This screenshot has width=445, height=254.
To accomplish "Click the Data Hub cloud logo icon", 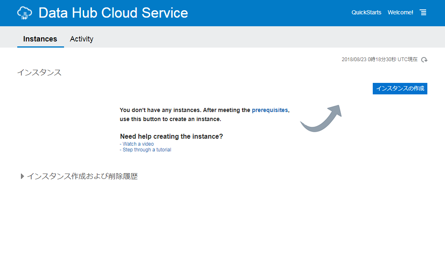I will 25,13.
